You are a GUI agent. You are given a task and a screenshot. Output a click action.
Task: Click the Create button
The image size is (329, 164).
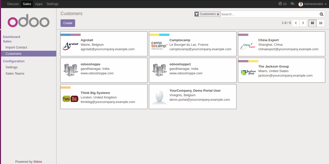(x=68, y=23)
